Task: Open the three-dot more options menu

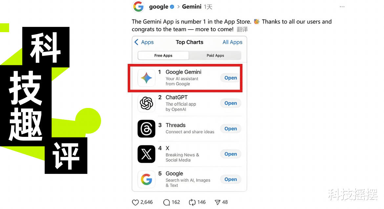Action: pyautogui.click(x=342, y=7)
